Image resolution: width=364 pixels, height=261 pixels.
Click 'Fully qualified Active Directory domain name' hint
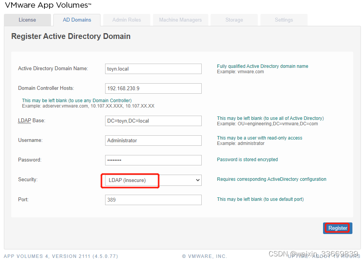tap(262, 66)
